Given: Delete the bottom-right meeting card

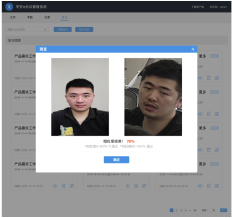Looking at the screenshot, I should [209, 186].
